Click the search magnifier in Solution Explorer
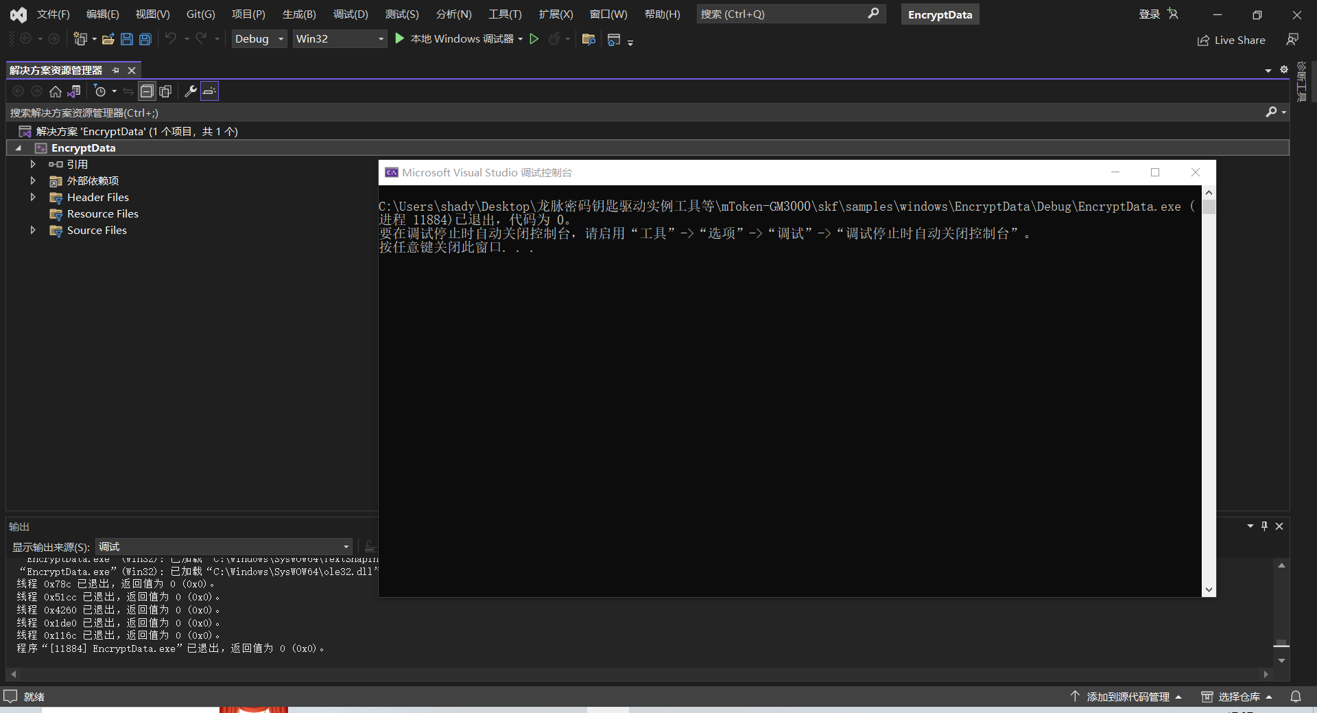This screenshot has width=1317, height=713. (x=1271, y=112)
